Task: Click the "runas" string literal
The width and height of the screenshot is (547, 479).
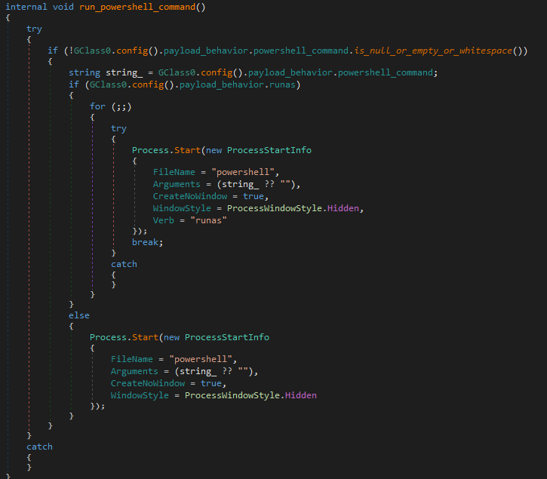Action: click(x=208, y=220)
